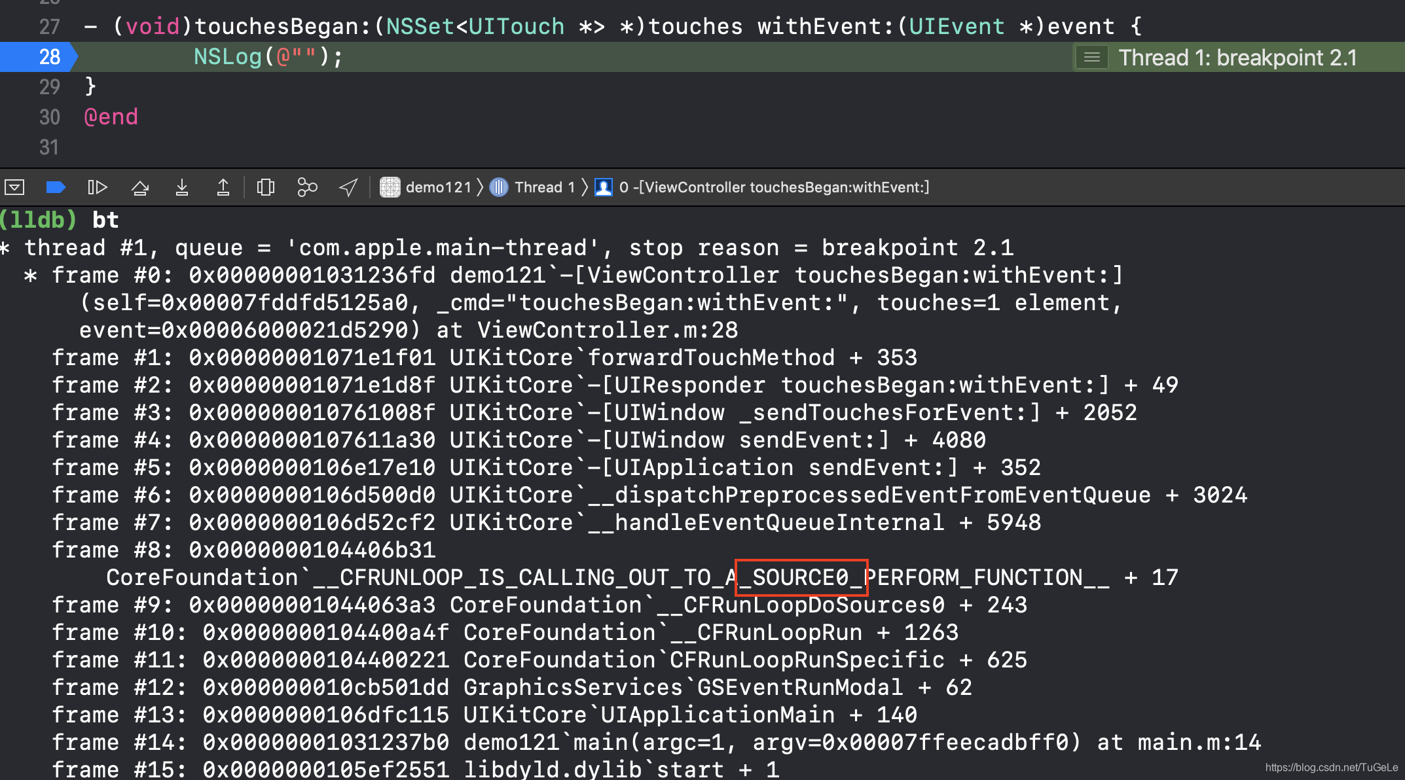Viewport: 1405px width, 780px height.
Task: Click frame #9 __CFRunLoopDoSources0 line
Action: point(539,605)
